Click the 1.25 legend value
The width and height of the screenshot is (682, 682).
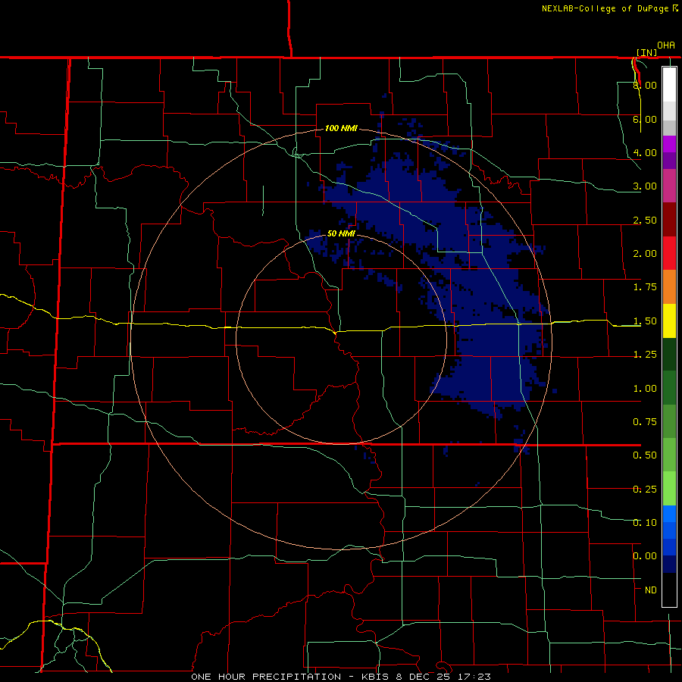pos(645,355)
